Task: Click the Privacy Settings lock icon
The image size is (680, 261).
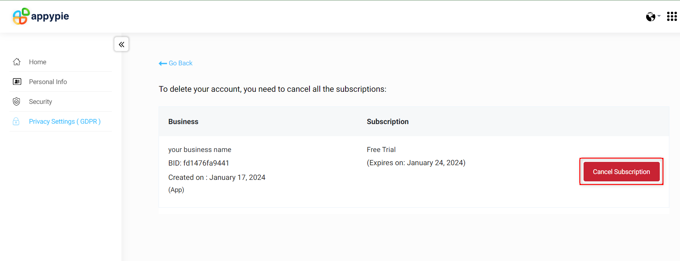Action: [16, 122]
